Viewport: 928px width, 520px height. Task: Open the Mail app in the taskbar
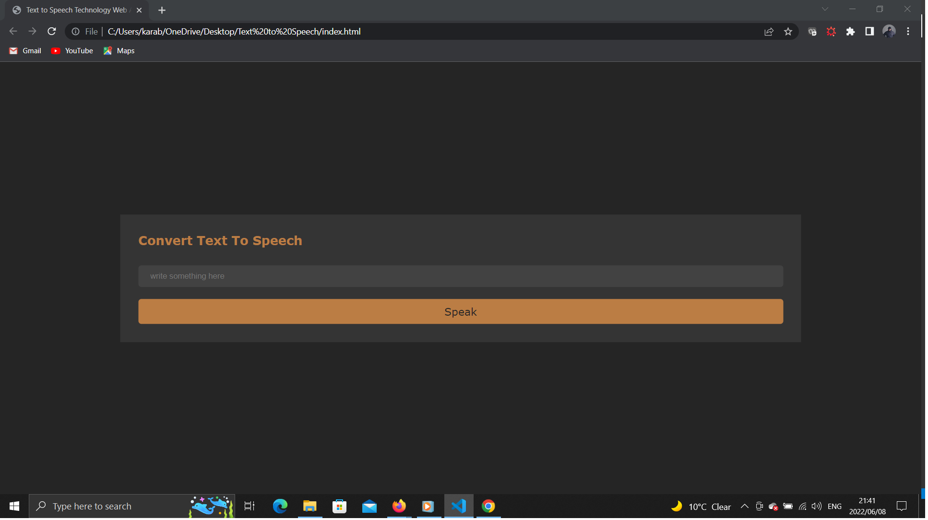[x=369, y=506]
